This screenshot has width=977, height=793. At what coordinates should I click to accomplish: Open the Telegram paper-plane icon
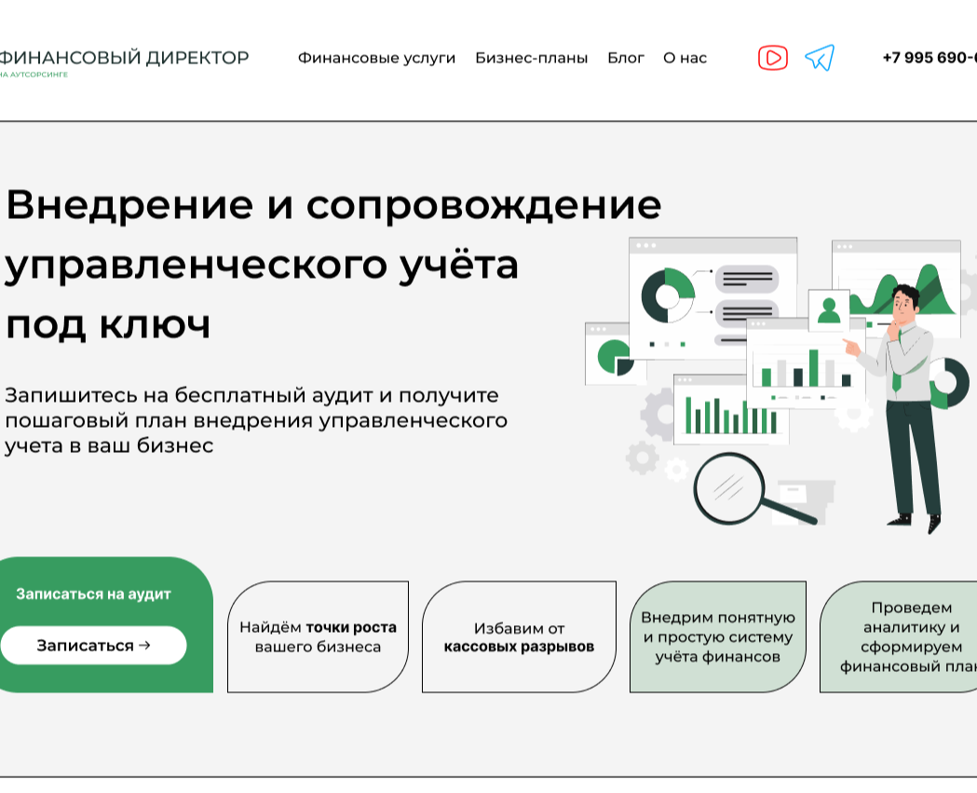(x=819, y=58)
